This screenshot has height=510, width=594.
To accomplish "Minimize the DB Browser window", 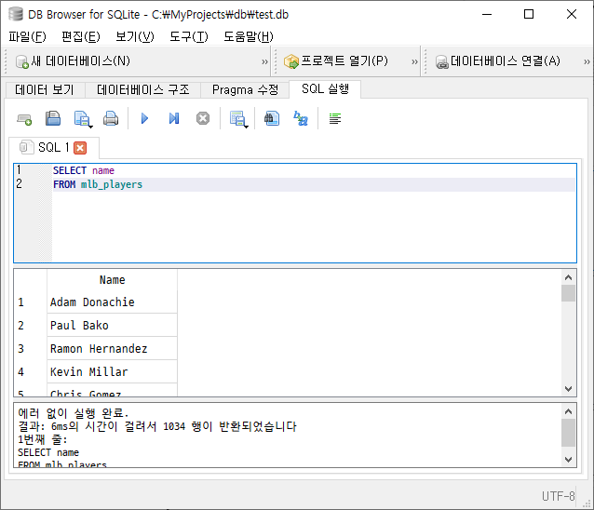I will [x=487, y=14].
